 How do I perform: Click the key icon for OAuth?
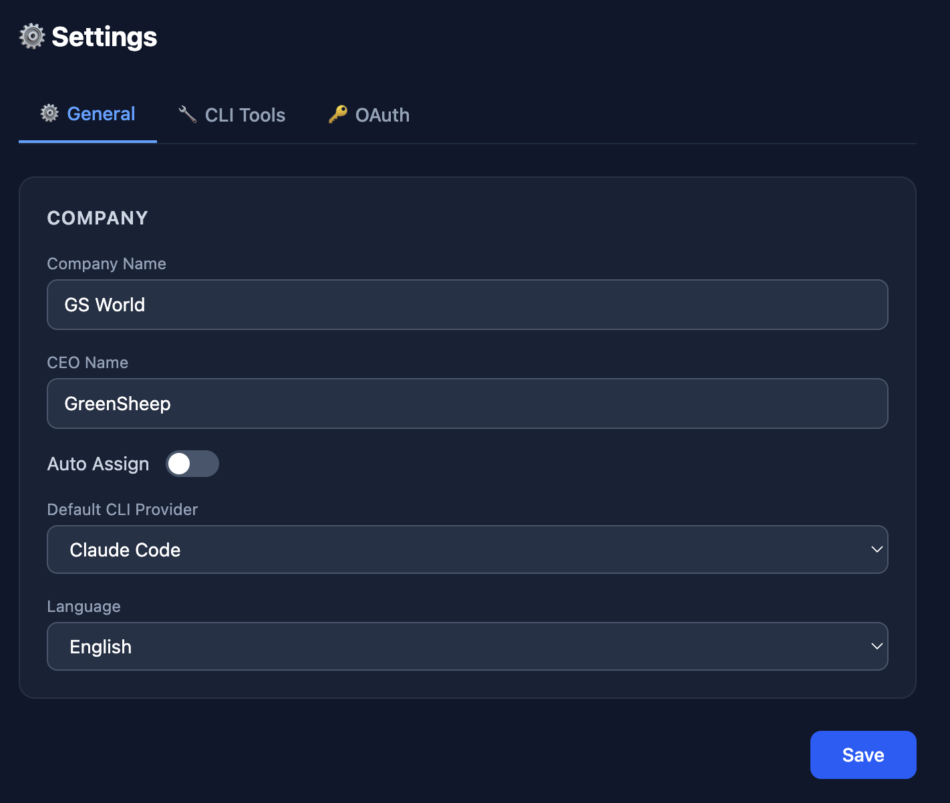click(338, 115)
